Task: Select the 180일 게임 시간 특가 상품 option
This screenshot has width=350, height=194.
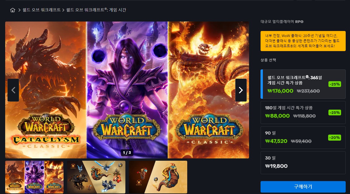Action: (303, 112)
